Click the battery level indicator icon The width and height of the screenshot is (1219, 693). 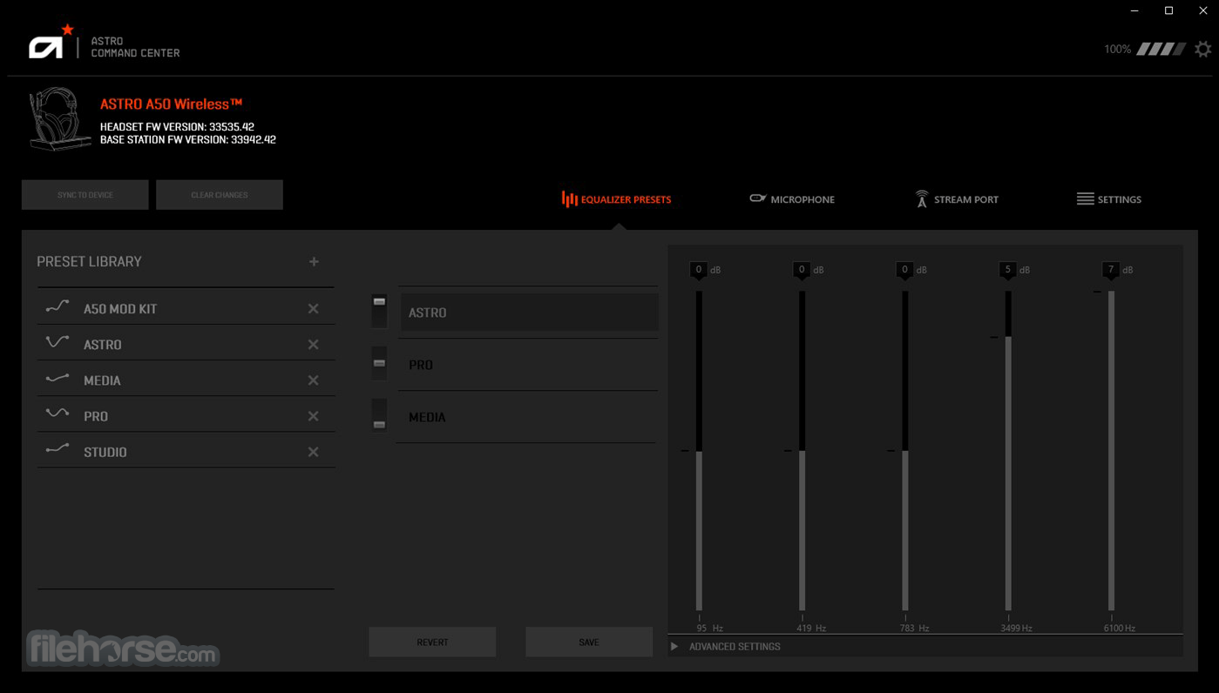(1162, 50)
